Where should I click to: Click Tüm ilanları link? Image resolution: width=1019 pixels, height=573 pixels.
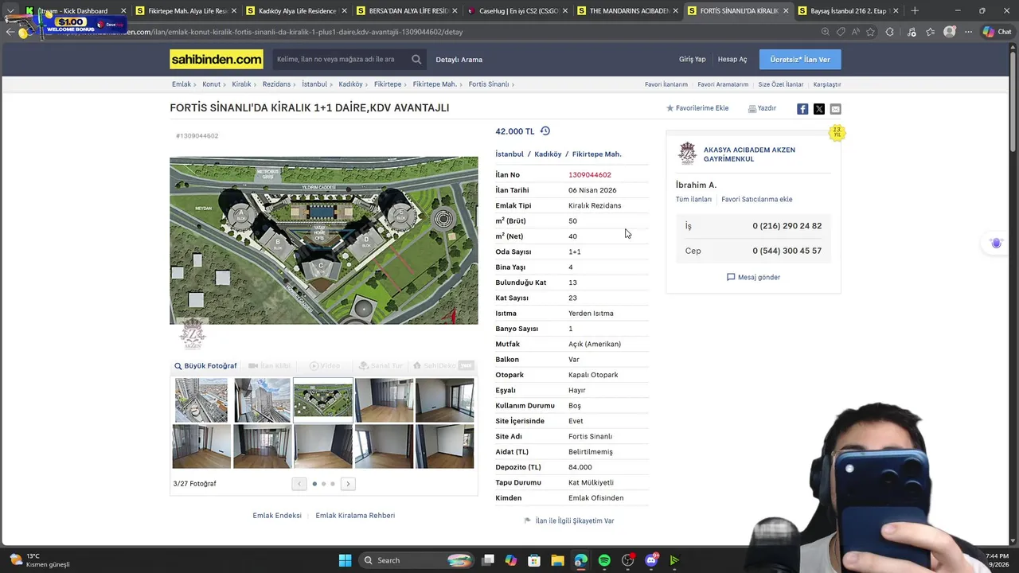(x=693, y=200)
